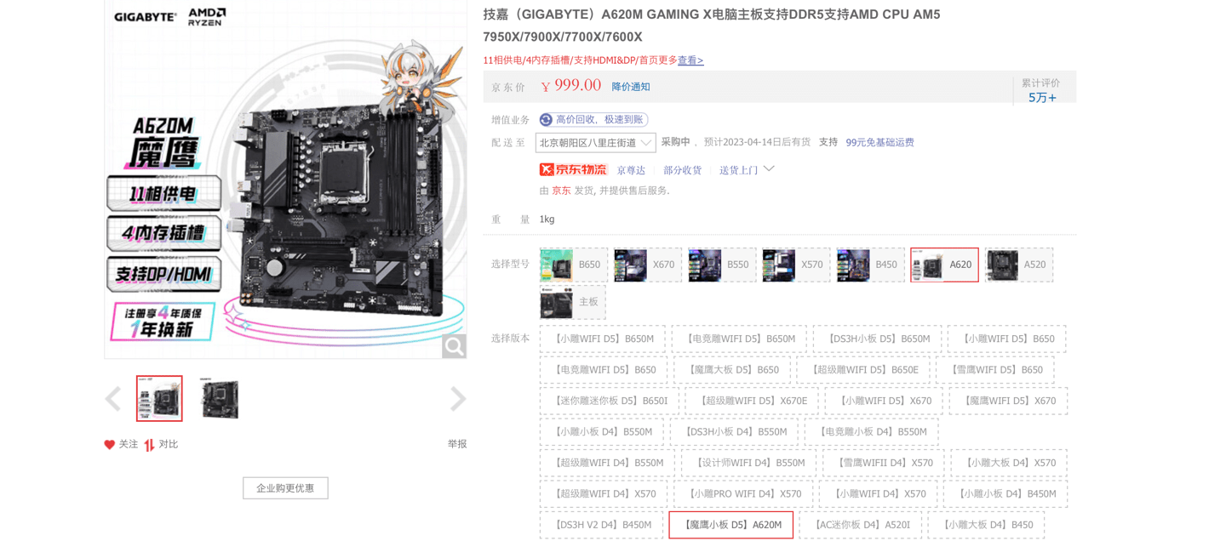
Task: Choose B650 model option
Action: (574, 265)
